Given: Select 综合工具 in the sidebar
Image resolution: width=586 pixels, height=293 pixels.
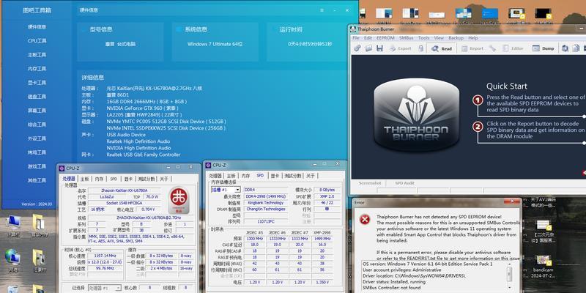Looking at the screenshot, I should tap(37, 125).
